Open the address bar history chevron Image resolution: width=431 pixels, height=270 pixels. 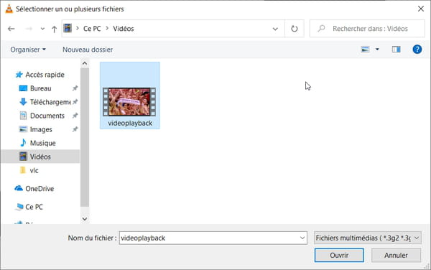[275, 29]
